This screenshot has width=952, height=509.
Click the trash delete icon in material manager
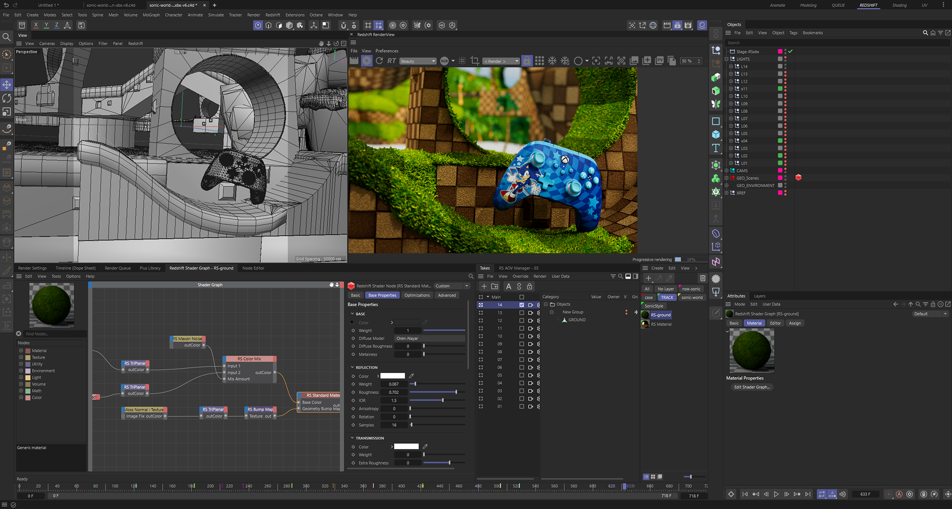click(x=702, y=278)
